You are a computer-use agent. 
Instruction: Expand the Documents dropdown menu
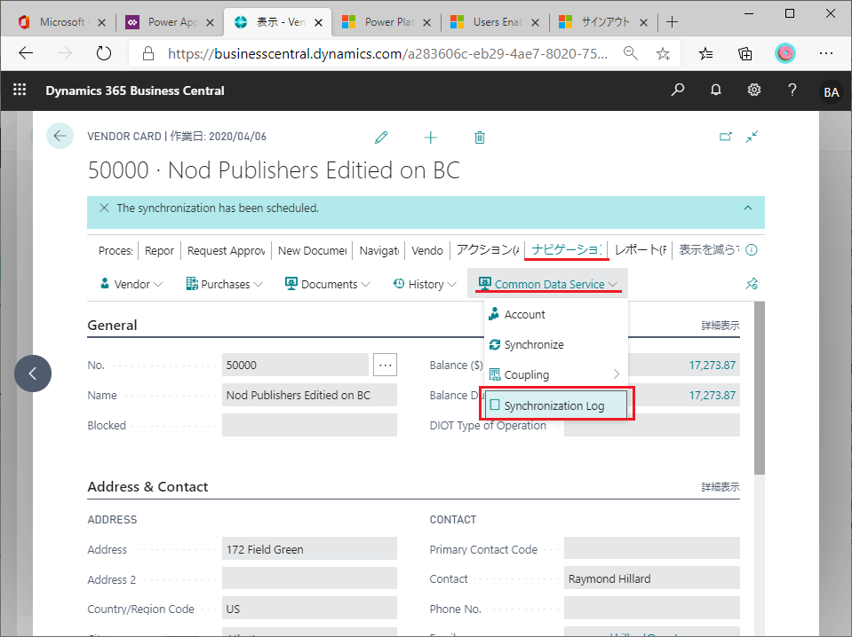[328, 284]
